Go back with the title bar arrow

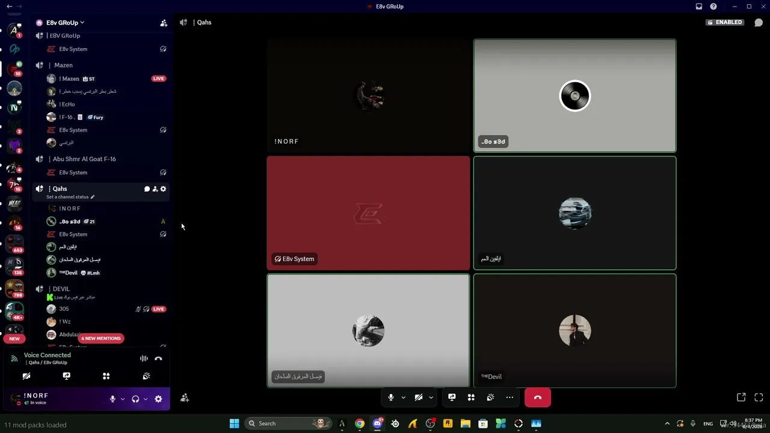[10, 7]
